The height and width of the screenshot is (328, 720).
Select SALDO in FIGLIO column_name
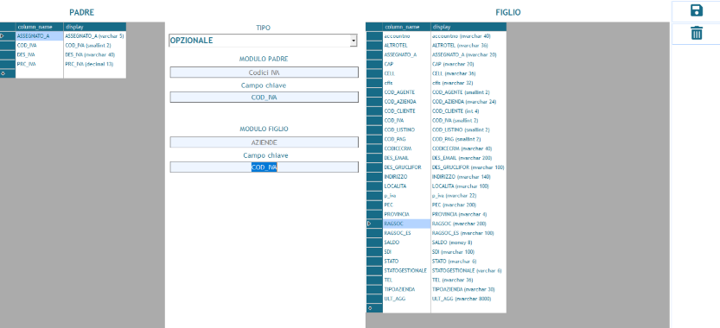coord(407,243)
